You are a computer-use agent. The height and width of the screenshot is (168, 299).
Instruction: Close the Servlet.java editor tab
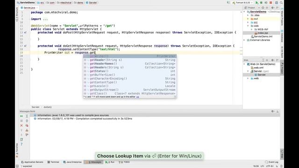pyautogui.click(x=37, y=7)
